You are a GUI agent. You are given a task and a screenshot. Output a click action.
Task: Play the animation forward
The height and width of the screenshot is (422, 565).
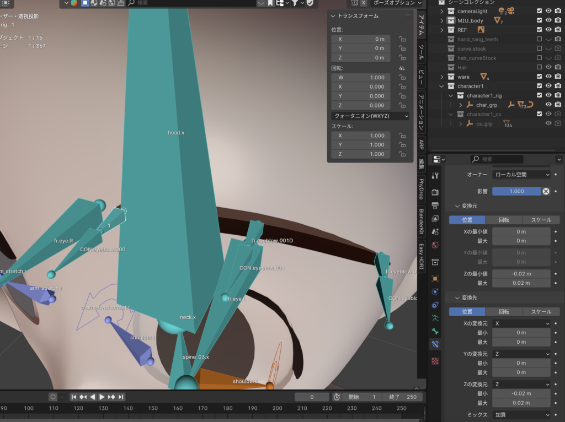tap(102, 397)
